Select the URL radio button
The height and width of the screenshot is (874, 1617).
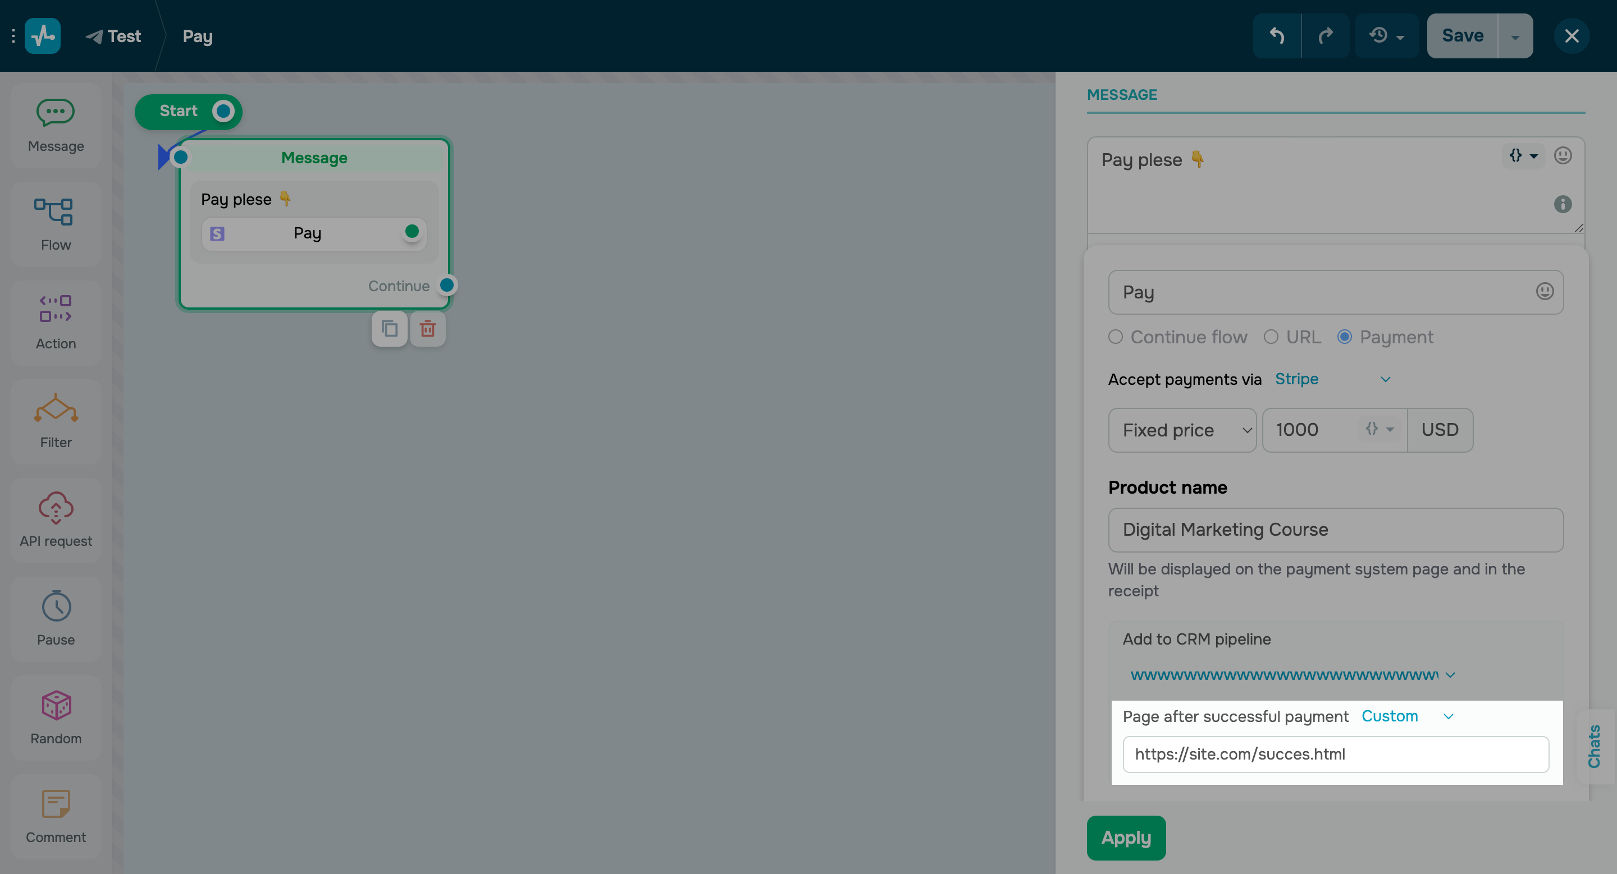1272,337
